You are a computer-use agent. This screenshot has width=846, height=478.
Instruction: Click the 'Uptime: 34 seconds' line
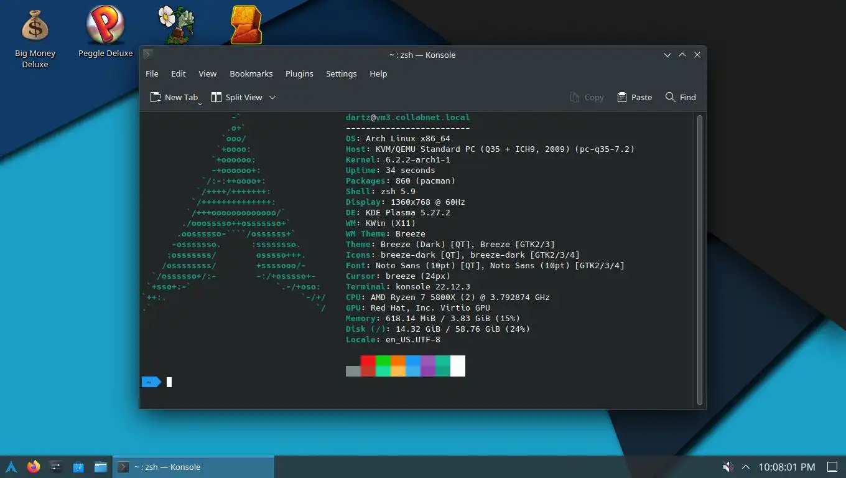(391, 170)
